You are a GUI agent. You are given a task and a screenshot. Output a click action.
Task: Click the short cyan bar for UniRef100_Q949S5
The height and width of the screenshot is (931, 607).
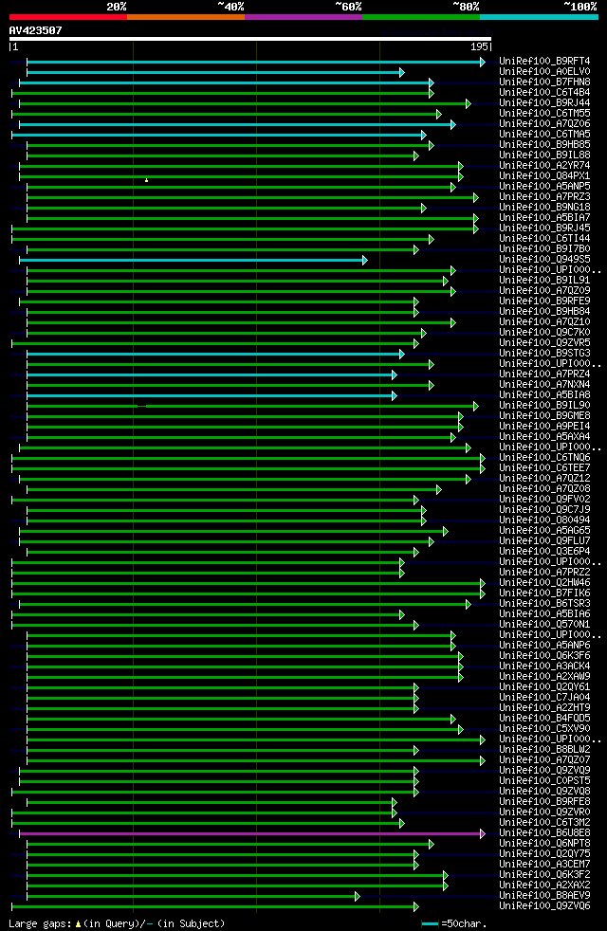[x=193, y=260]
